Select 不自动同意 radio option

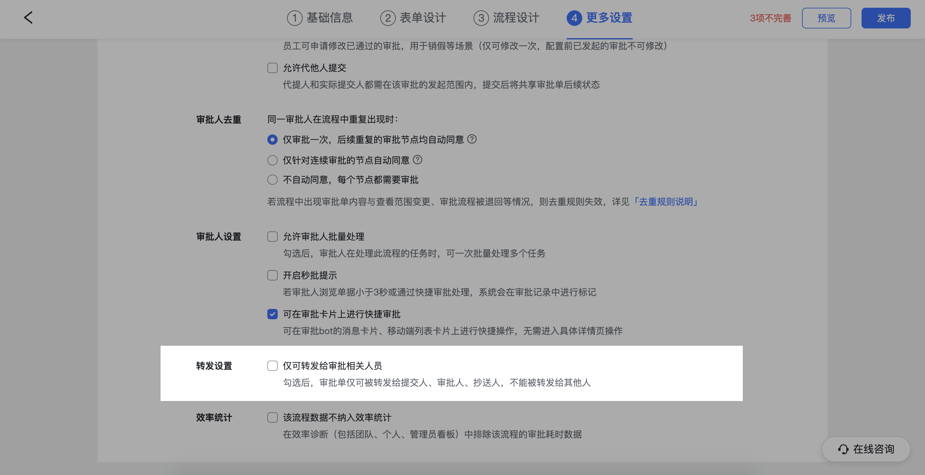coord(273,180)
